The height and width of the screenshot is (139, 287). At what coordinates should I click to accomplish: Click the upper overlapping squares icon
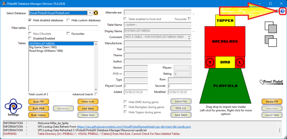[271, 27]
